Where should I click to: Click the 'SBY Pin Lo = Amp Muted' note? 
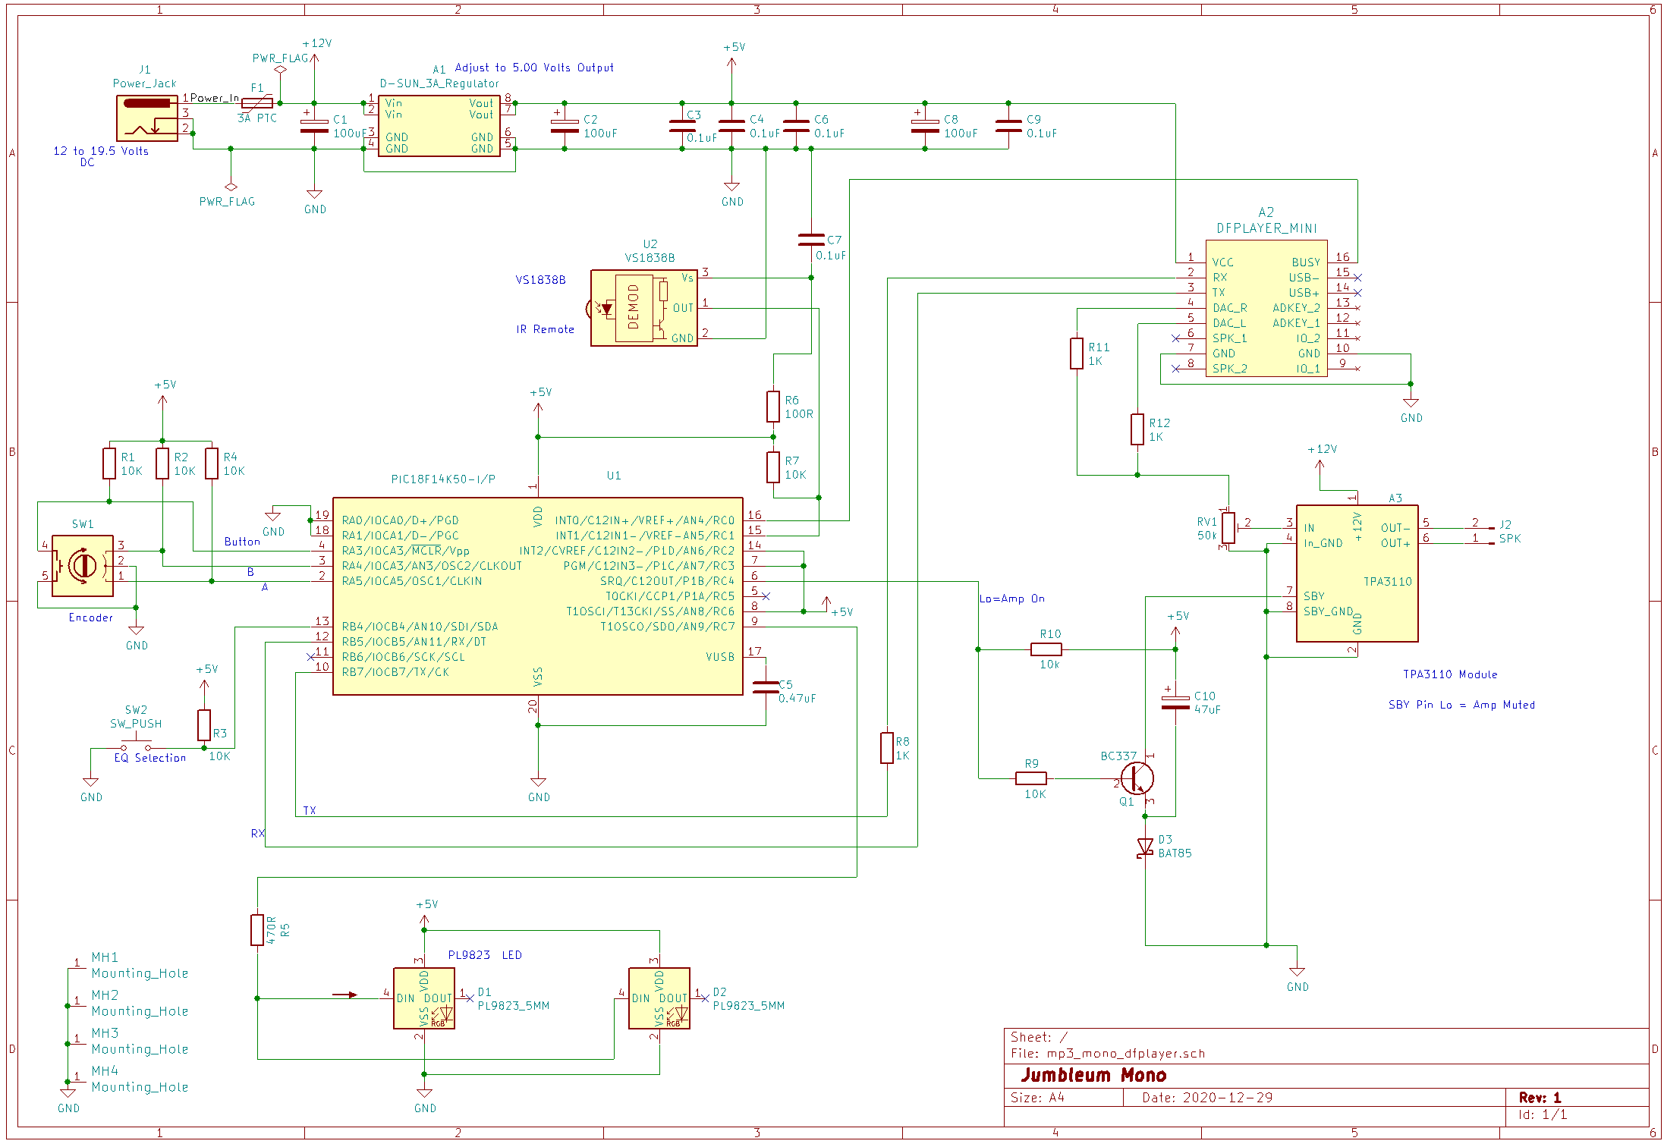pyautogui.click(x=1461, y=705)
